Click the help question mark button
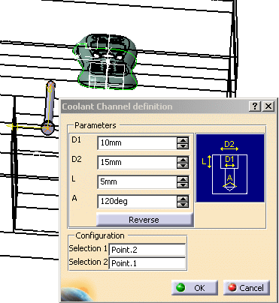Image resolution: width=279 pixels, height=303 pixels. [255, 106]
